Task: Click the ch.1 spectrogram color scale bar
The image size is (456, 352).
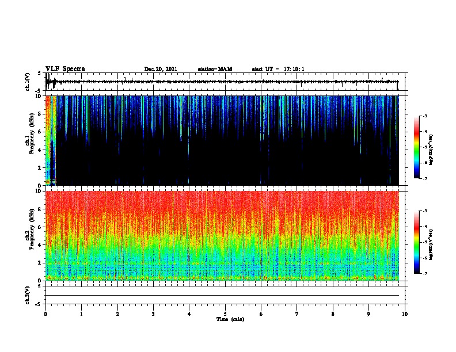Action: (x=416, y=147)
